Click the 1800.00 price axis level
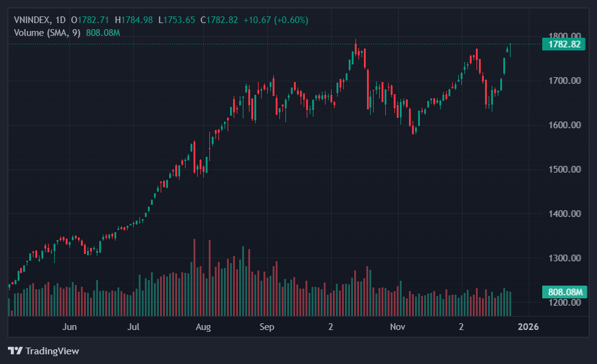The width and height of the screenshot is (597, 364). tap(564, 35)
